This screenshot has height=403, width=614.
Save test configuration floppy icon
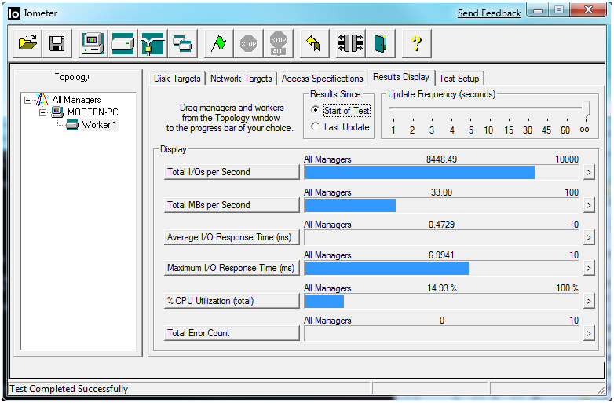click(x=57, y=43)
